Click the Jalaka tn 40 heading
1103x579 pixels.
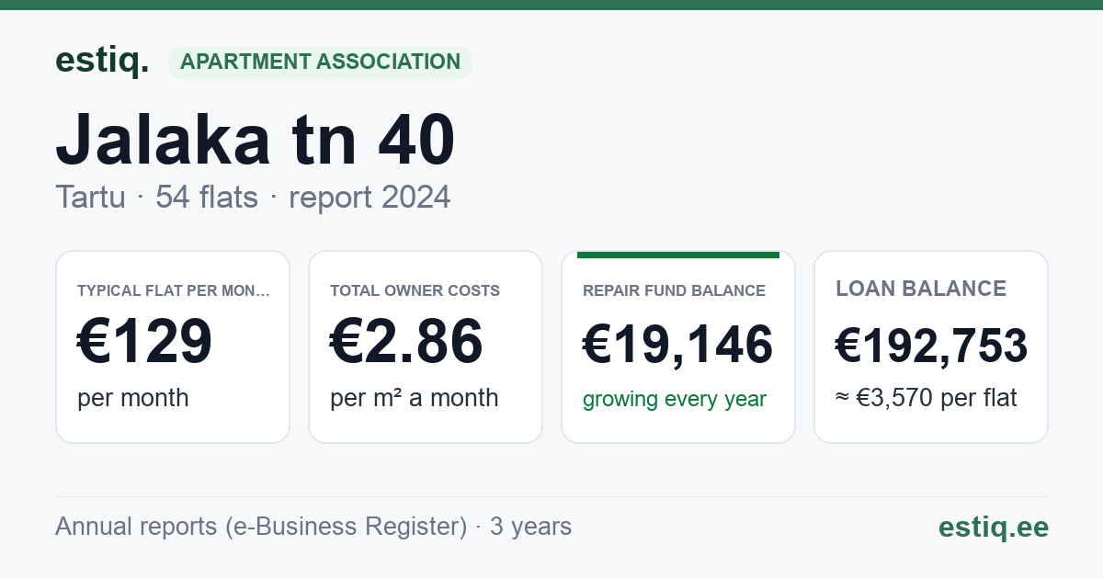(256, 140)
